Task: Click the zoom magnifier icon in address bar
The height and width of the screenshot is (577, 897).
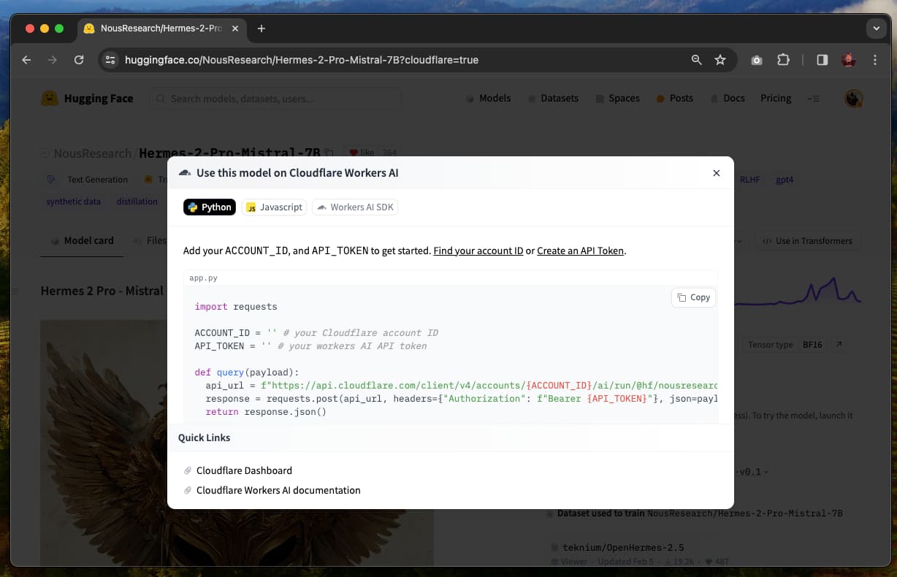Action: tap(696, 60)
